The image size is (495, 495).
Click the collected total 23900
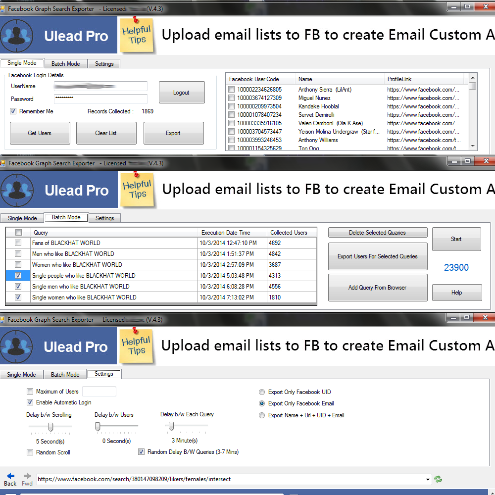[456, 267]
